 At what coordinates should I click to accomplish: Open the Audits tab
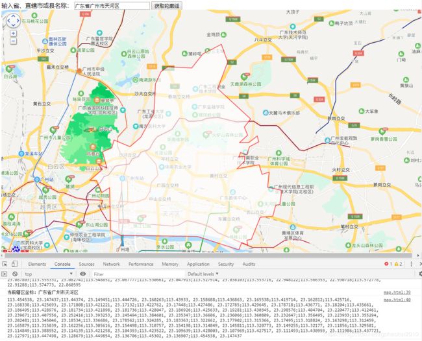coord(249,264)
